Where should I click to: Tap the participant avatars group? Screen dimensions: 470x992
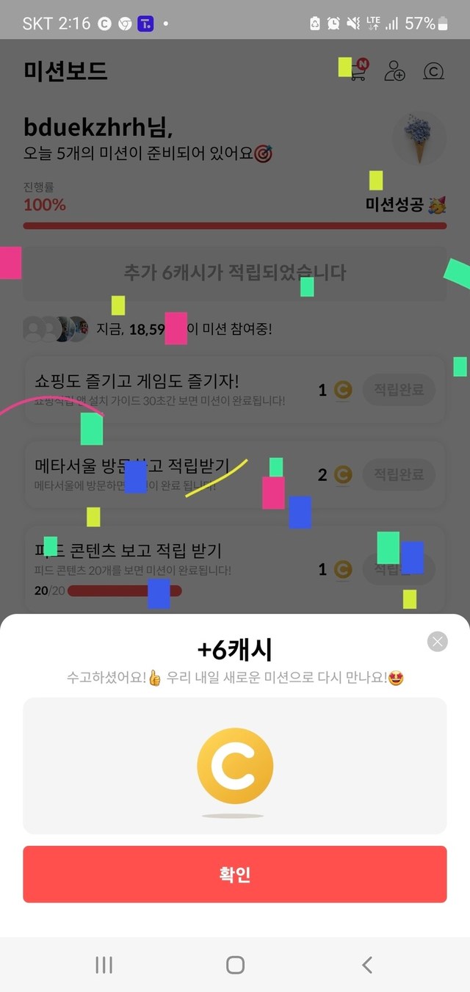(56, 329)
